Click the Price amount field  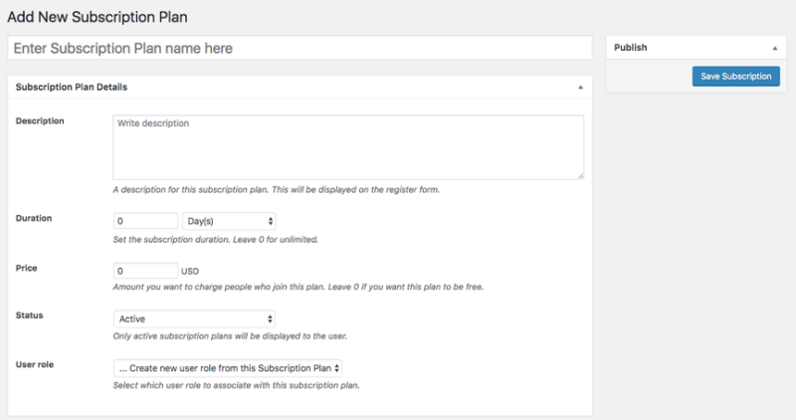point(146,270)
